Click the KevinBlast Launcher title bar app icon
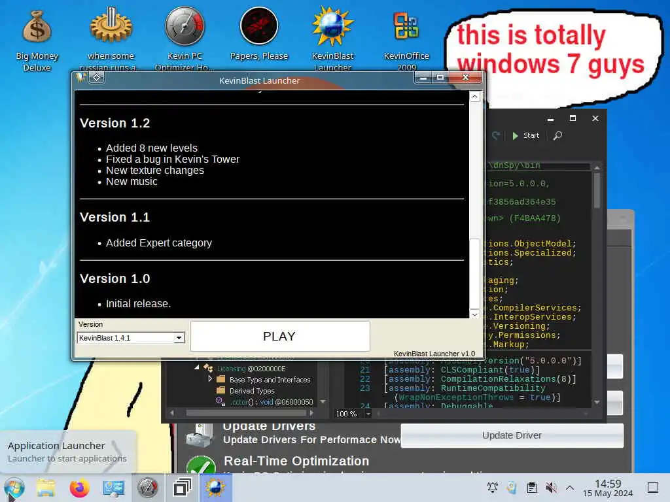This screenshot has height=502, width=670. coord(80,78)
